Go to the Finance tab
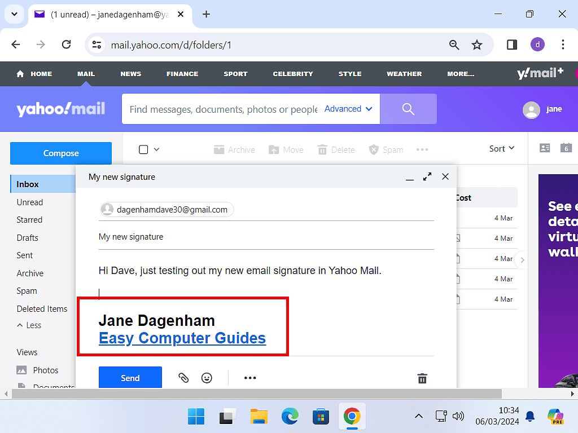Viewport: 578px width, 433px height. [182, 74]
